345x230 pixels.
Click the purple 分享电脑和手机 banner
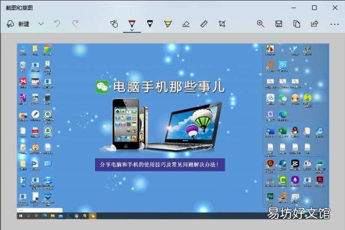tap(160, 164)
